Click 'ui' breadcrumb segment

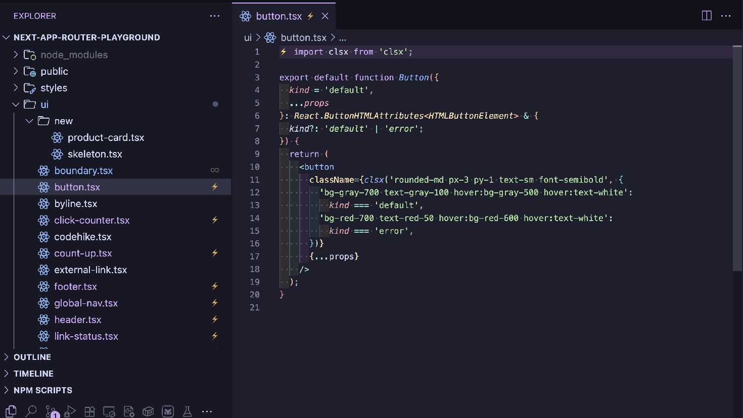[x=248, y=38]
